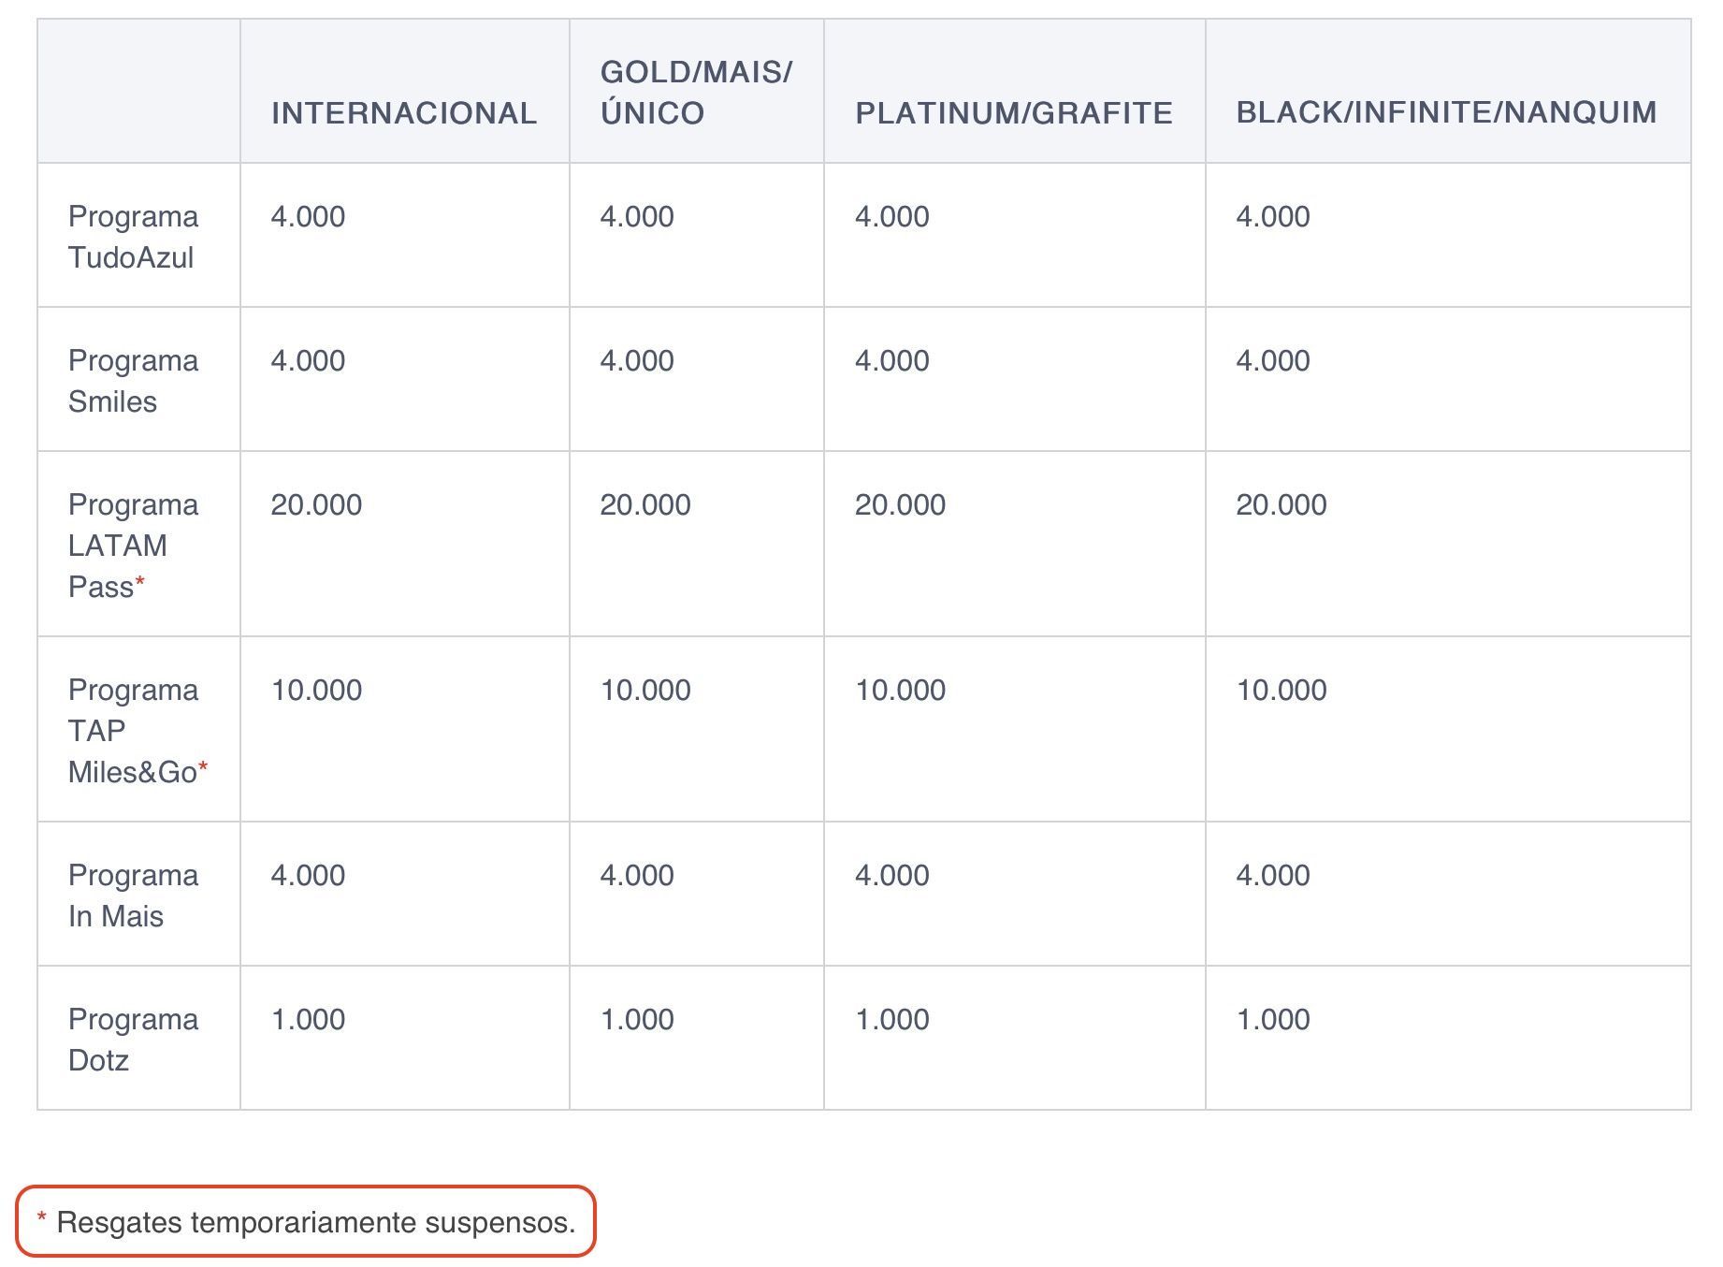
Task: Select Dotz Black/Infinite/Nanquim value 1.000
Action: [x=1273, y=1020]
